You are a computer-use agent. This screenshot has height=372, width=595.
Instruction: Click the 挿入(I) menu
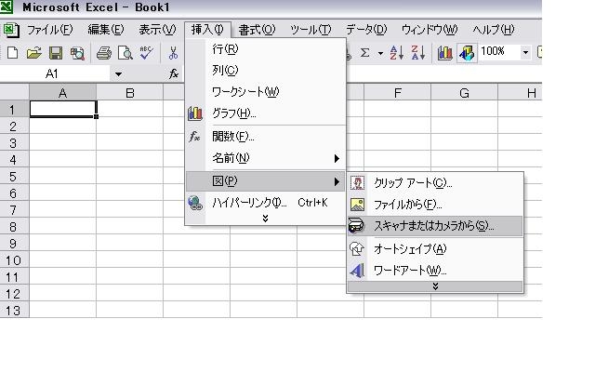coord(207,30)
